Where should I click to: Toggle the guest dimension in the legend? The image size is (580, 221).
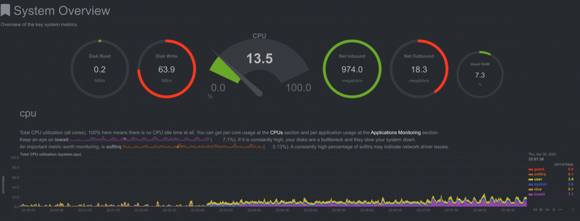pos(539,170)
